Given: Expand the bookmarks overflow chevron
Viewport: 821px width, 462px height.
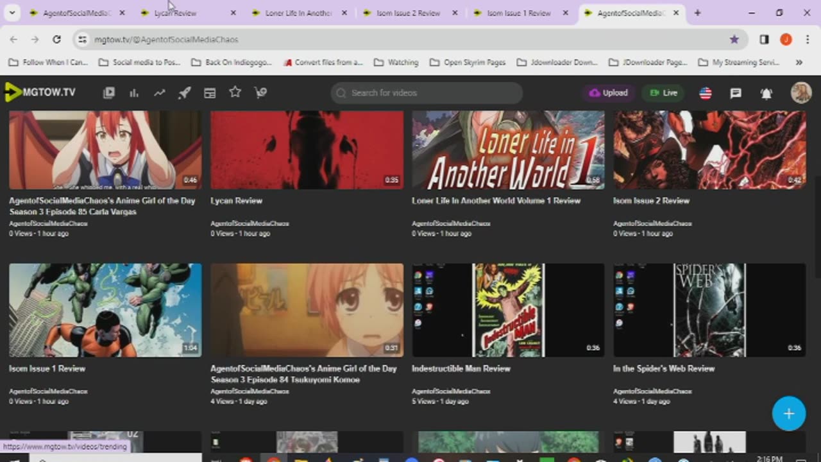Looking at the screenshot, I should pyautogui.click(x=799, y=62).
